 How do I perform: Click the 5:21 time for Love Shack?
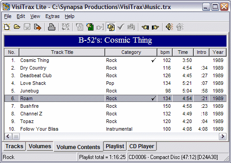tap(187, 83)
